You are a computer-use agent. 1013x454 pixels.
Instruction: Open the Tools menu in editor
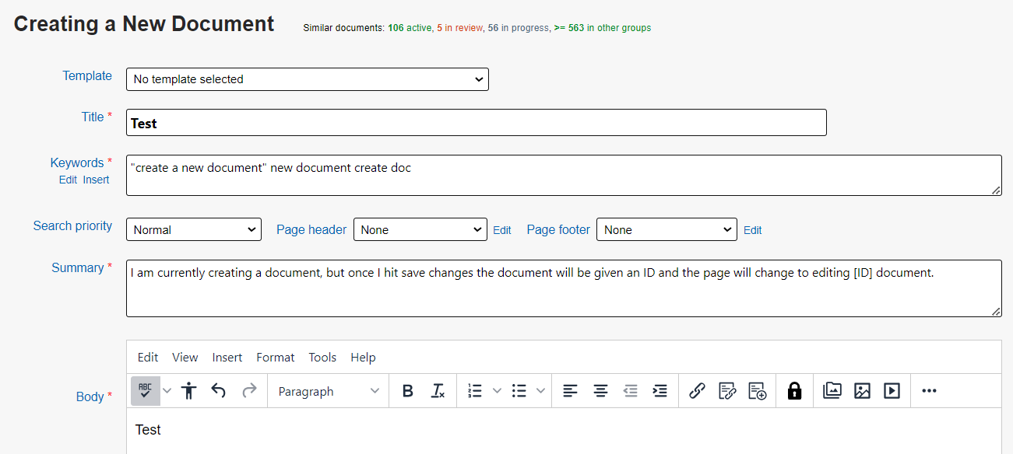322,358
